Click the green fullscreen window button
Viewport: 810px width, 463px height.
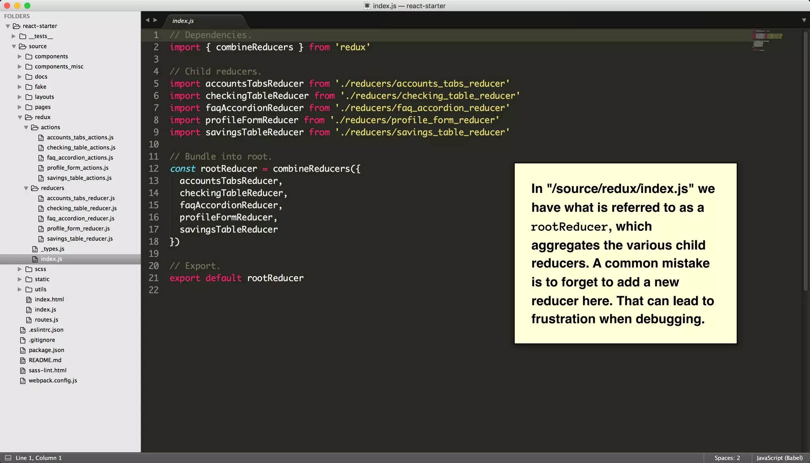27,6
